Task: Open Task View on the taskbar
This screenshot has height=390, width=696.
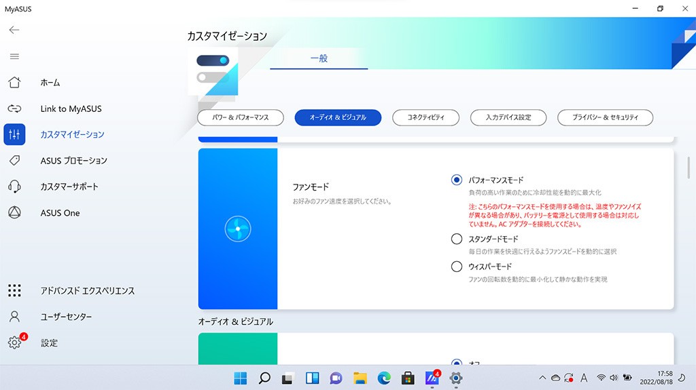Action: (288, 378)
